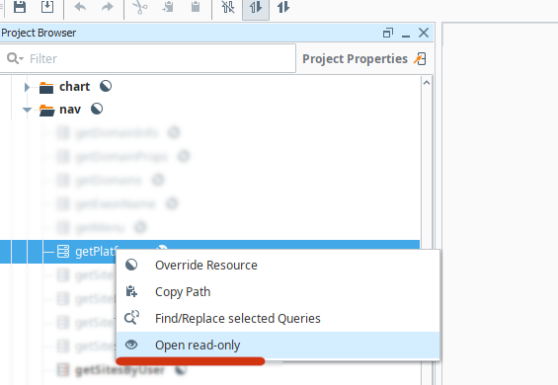This screenshot has height=385, width=558.
Task: Click the Save As download icon
Action: [x=47, y=6]
